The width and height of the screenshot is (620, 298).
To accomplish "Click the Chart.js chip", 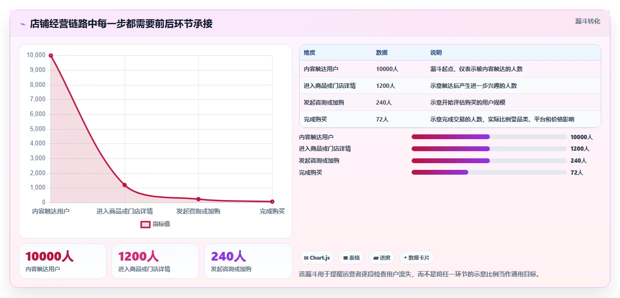I will (317, 258).
